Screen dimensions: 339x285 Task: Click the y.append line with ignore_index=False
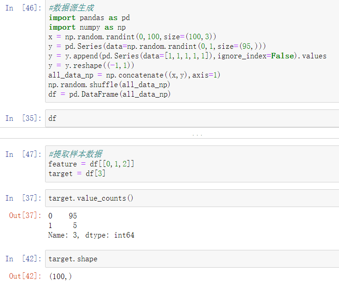pos(187,56)
